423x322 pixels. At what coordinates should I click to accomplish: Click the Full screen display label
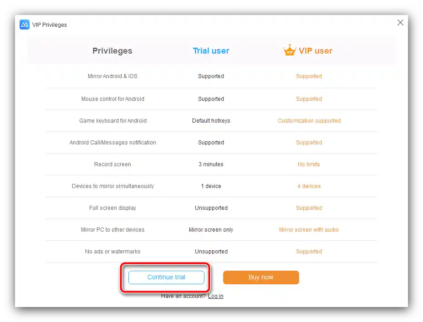112,208
